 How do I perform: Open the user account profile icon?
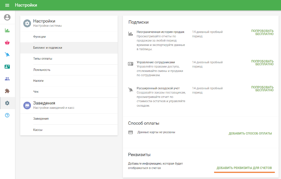(x=7, y=17)
